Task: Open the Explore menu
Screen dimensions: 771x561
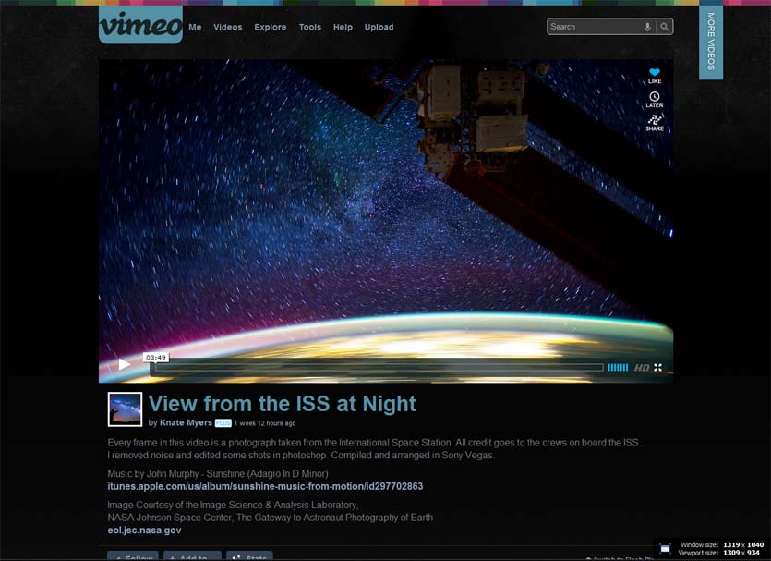Action: 270,27
